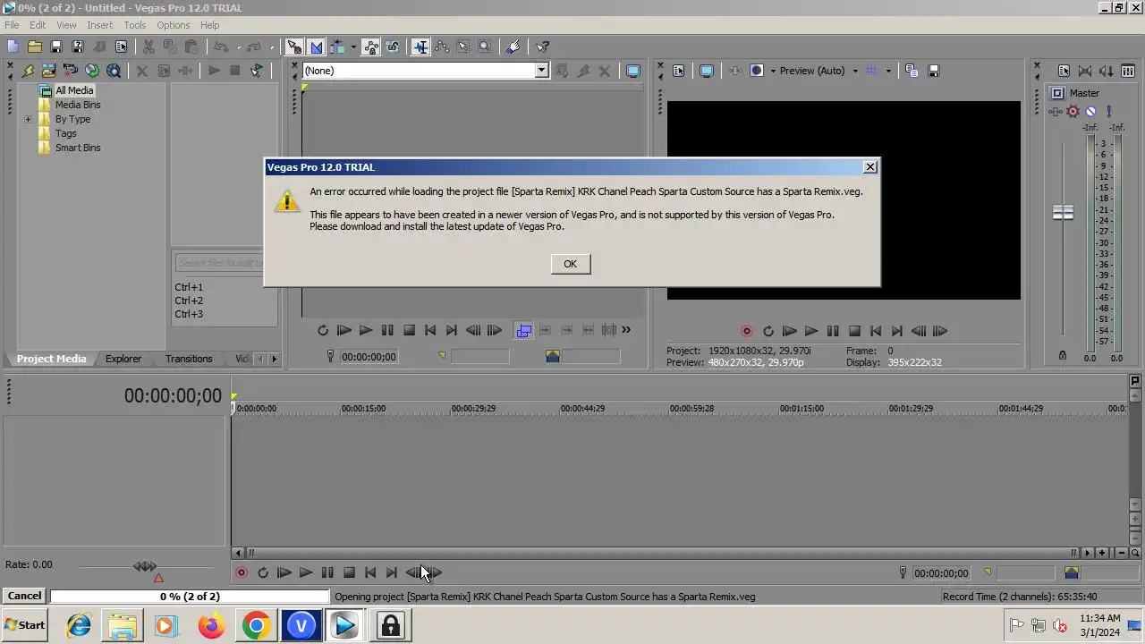1145x644 pixels.
Task: Select the Selection Edit tool
Action: coord(463,47)
